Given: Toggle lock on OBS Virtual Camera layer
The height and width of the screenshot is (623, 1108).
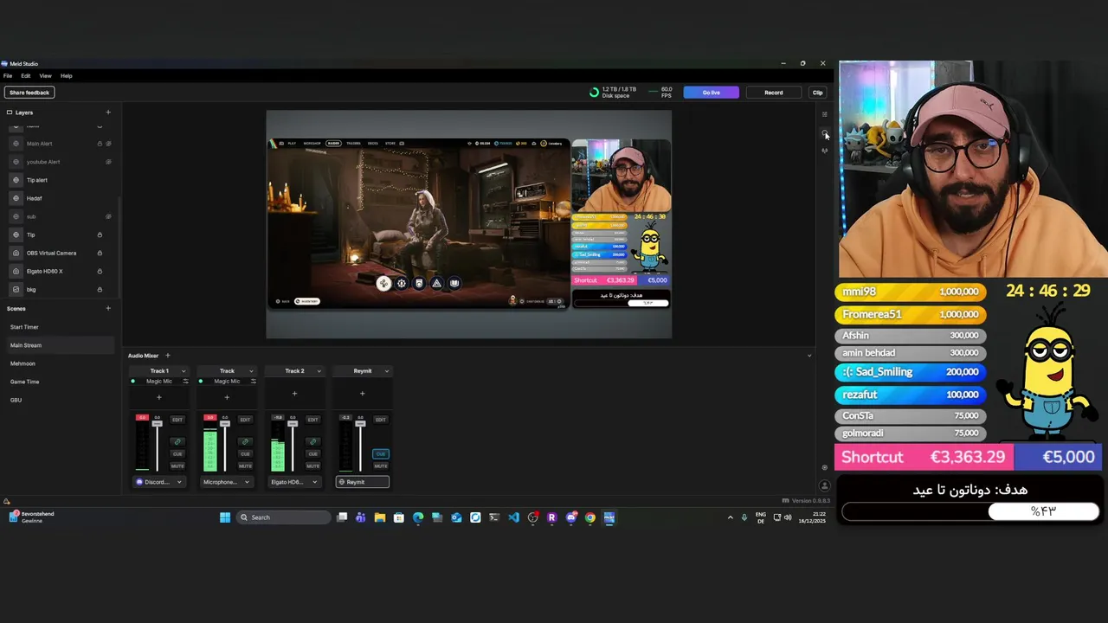Looking at the screenshot, I should click(100, 253).
